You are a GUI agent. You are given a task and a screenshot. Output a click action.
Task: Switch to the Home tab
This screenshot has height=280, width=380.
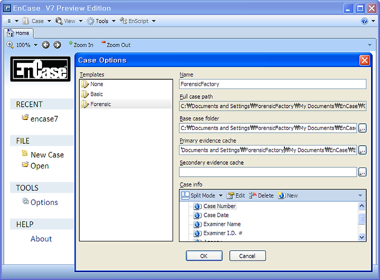click(x=18, y=33)
